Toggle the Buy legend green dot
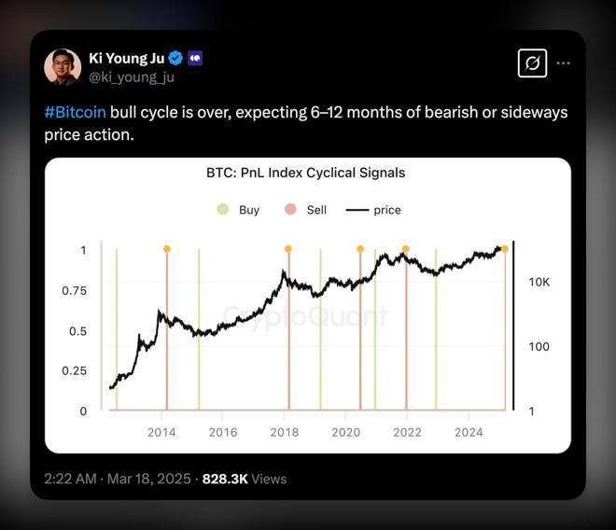Viewport: 616px width, 530px height. click(223, 209)
